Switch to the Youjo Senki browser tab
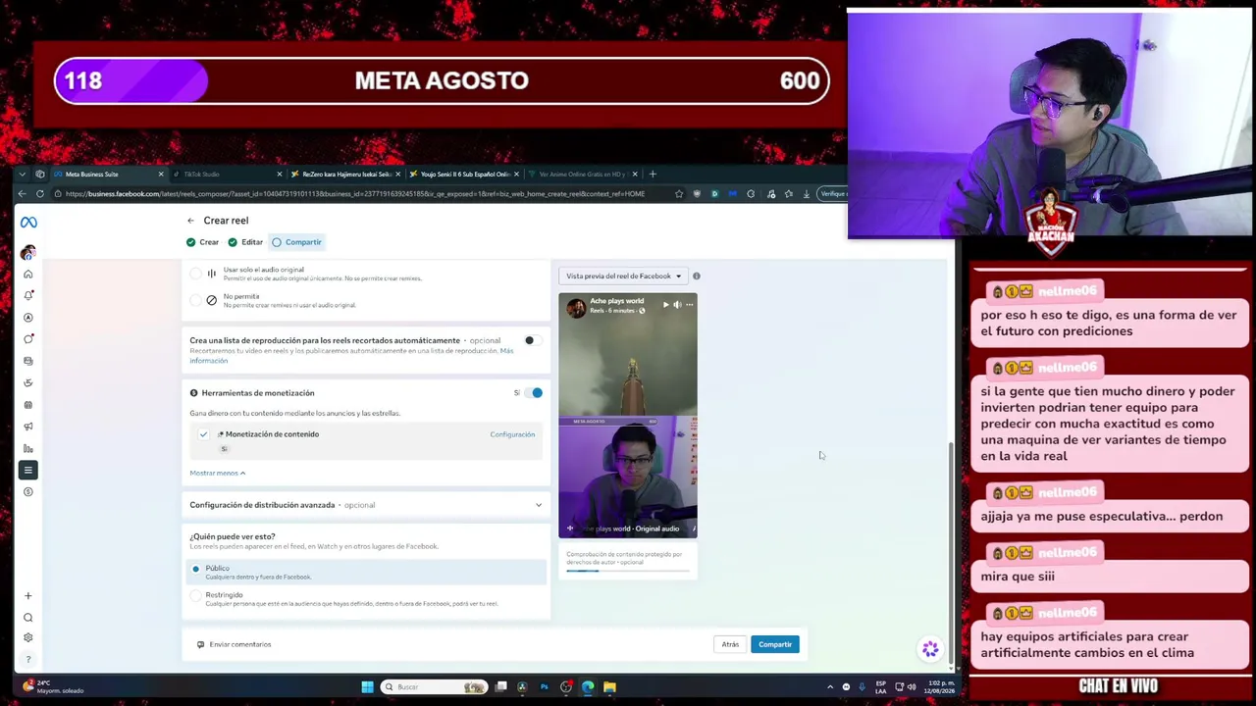 [462, 175]
